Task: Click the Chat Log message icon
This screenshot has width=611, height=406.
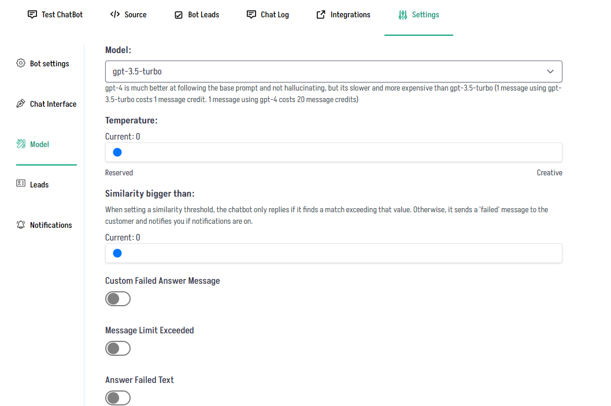Action: pos(251,14)
